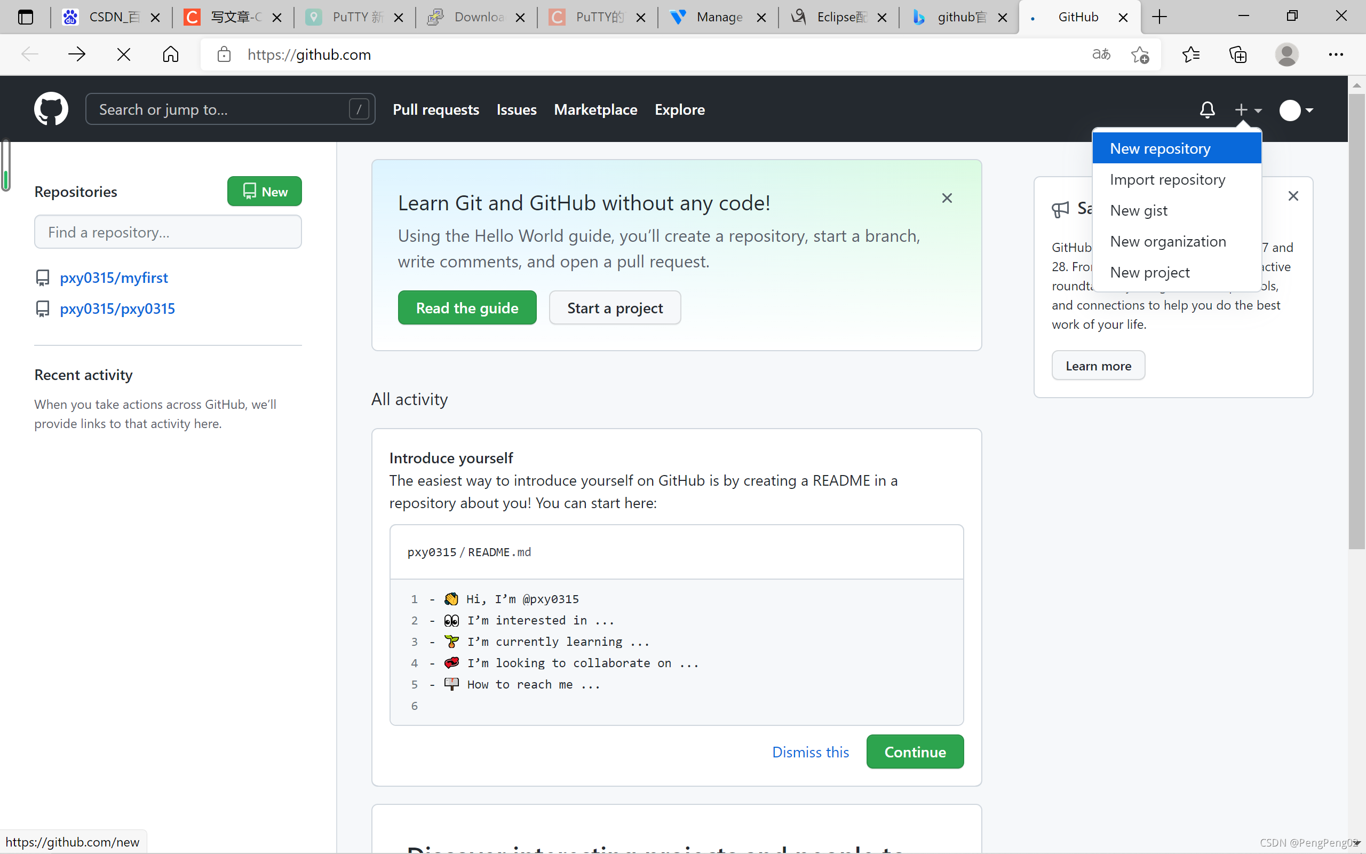Select New gist menu option

point(1139,211)
